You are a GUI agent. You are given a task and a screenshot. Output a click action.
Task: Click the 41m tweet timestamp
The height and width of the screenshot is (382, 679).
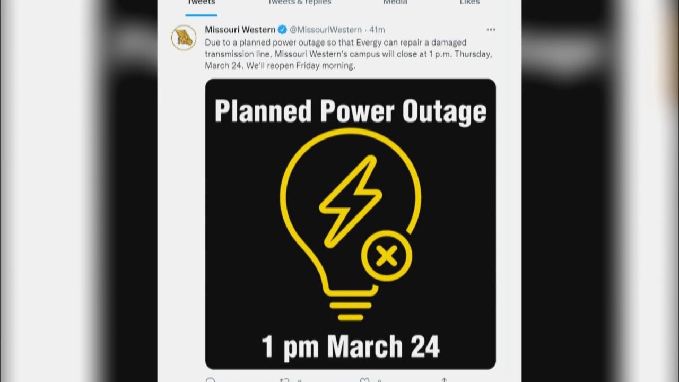coord(377,30)
